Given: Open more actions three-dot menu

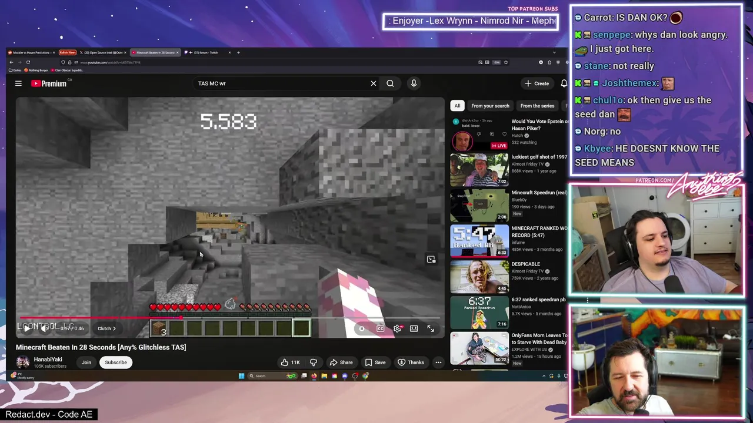Looking at the screenshot, I should 438,362.
